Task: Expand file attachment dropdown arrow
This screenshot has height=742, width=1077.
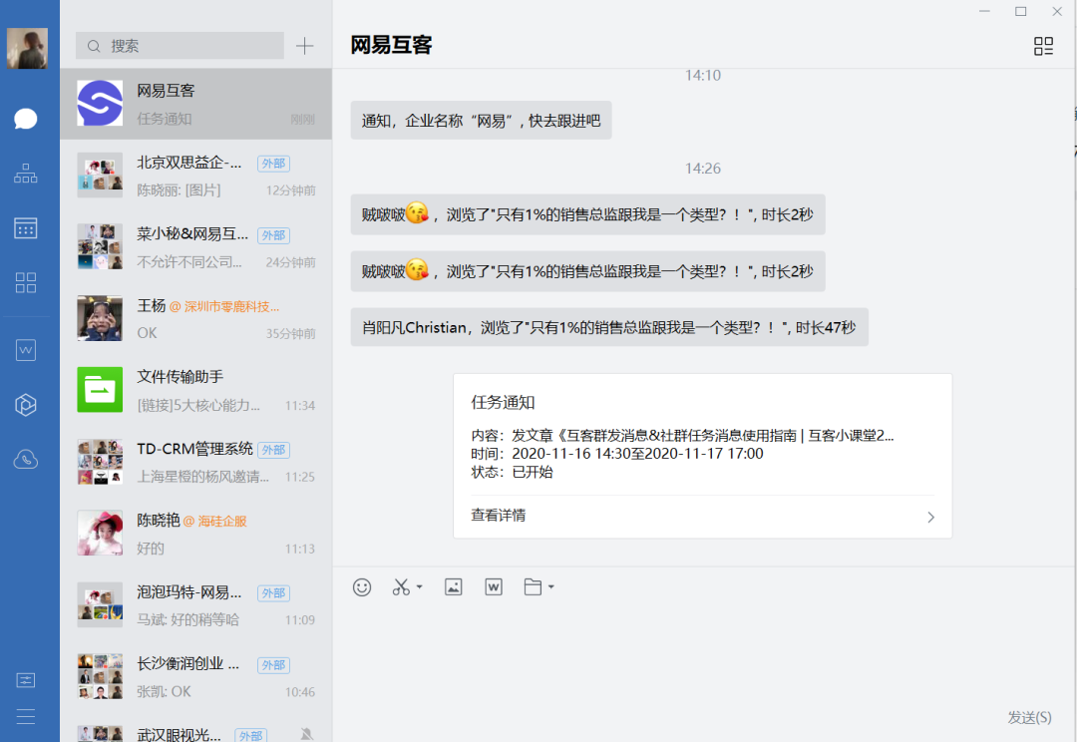Action: click(550, 587)
